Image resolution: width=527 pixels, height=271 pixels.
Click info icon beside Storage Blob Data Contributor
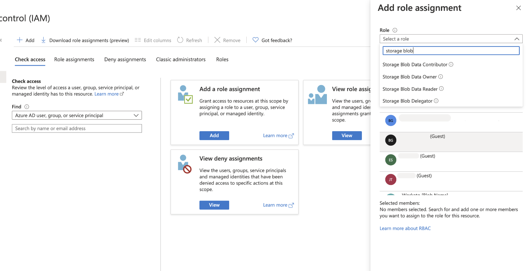(451, 64)
